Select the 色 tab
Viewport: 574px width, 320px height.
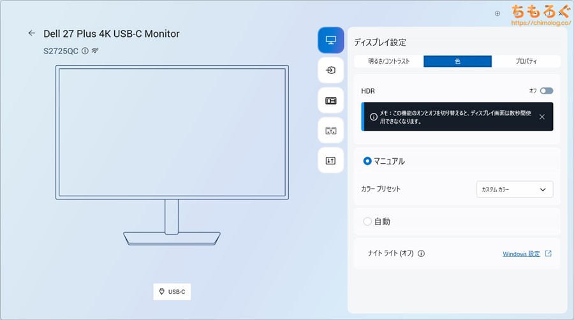pyautogui.click(x=457, y=61)
